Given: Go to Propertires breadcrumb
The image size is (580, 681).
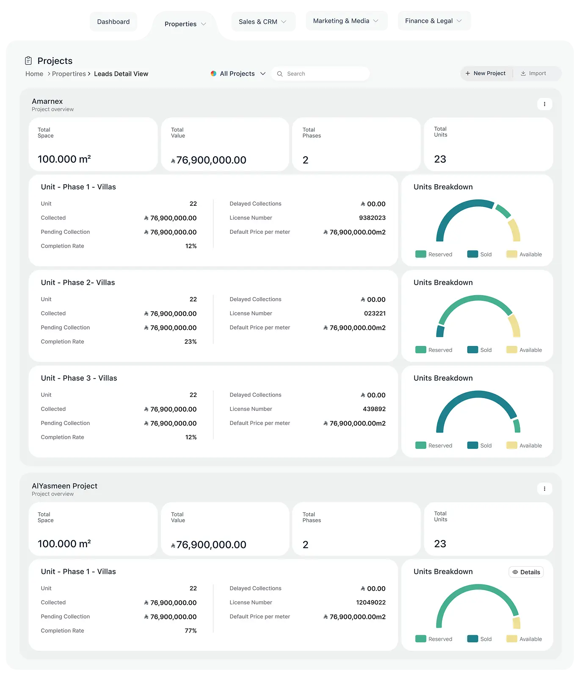Looking at the screenshot, I should click(69, 74).
